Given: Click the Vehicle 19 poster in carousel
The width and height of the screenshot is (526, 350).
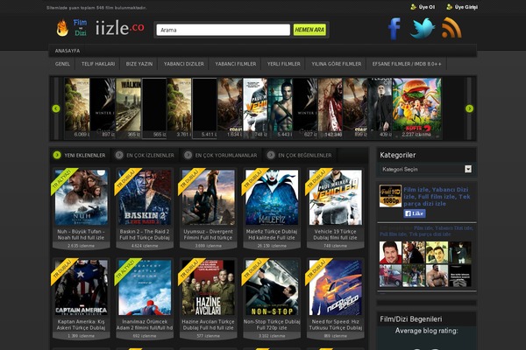Looking at the screenshot, I should (x=255, y=108).
